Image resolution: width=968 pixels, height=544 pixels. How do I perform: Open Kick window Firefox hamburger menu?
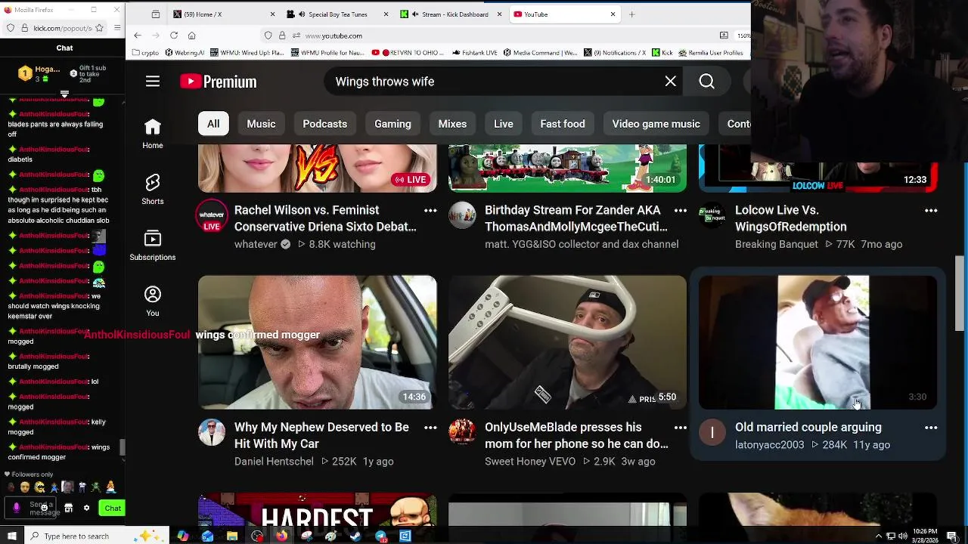[x=117, y=28]
